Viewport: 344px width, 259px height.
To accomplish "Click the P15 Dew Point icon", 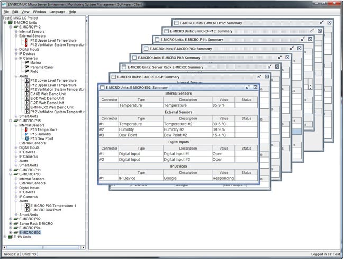I will (27, 138).
